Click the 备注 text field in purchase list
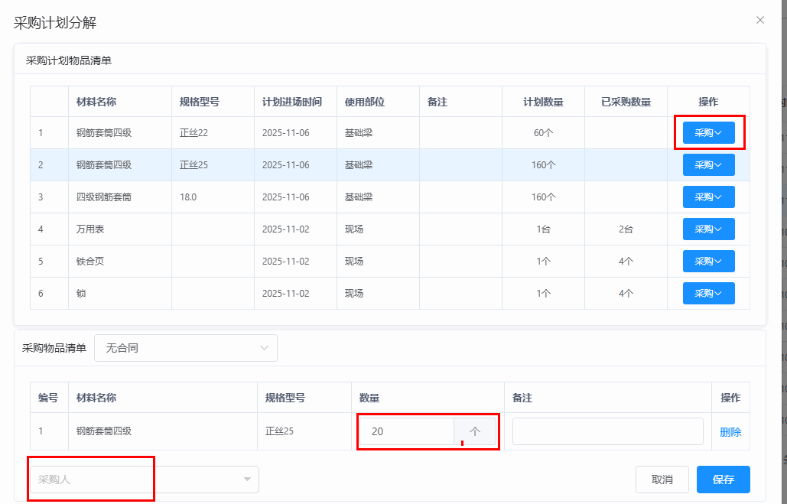The width and height of the screenshot is (787, 504). tap(607, 431)
